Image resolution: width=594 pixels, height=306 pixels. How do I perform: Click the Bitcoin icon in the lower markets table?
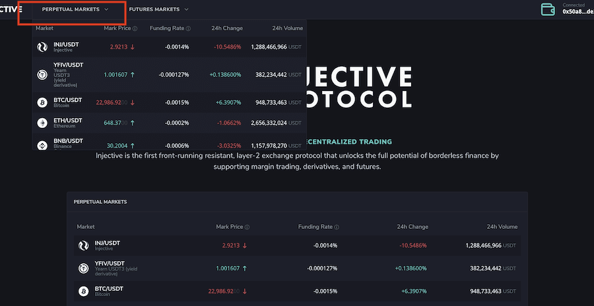click(84, 291)
